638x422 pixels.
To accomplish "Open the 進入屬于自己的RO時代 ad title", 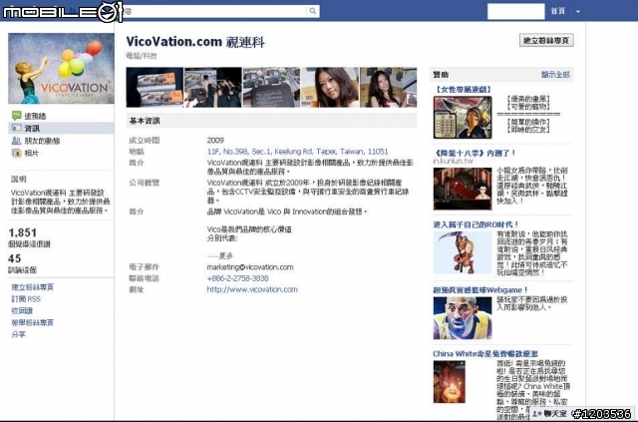I will (x=477, y=224).
